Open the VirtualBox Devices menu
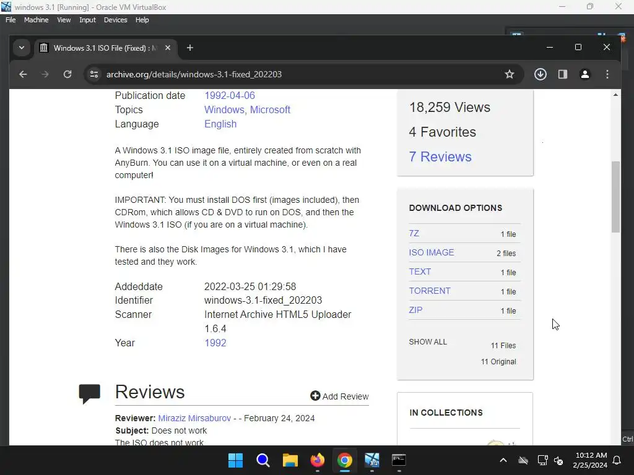Viewport: 634px width, 475px height. pyautogui.click(x=116, y=20)
